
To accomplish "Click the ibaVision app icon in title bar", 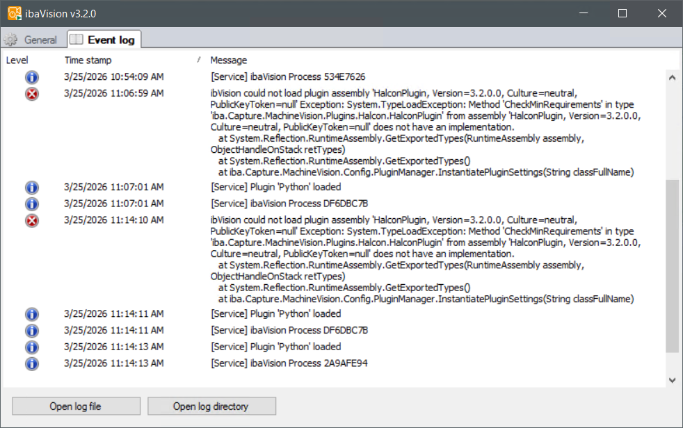I will 15,13.
